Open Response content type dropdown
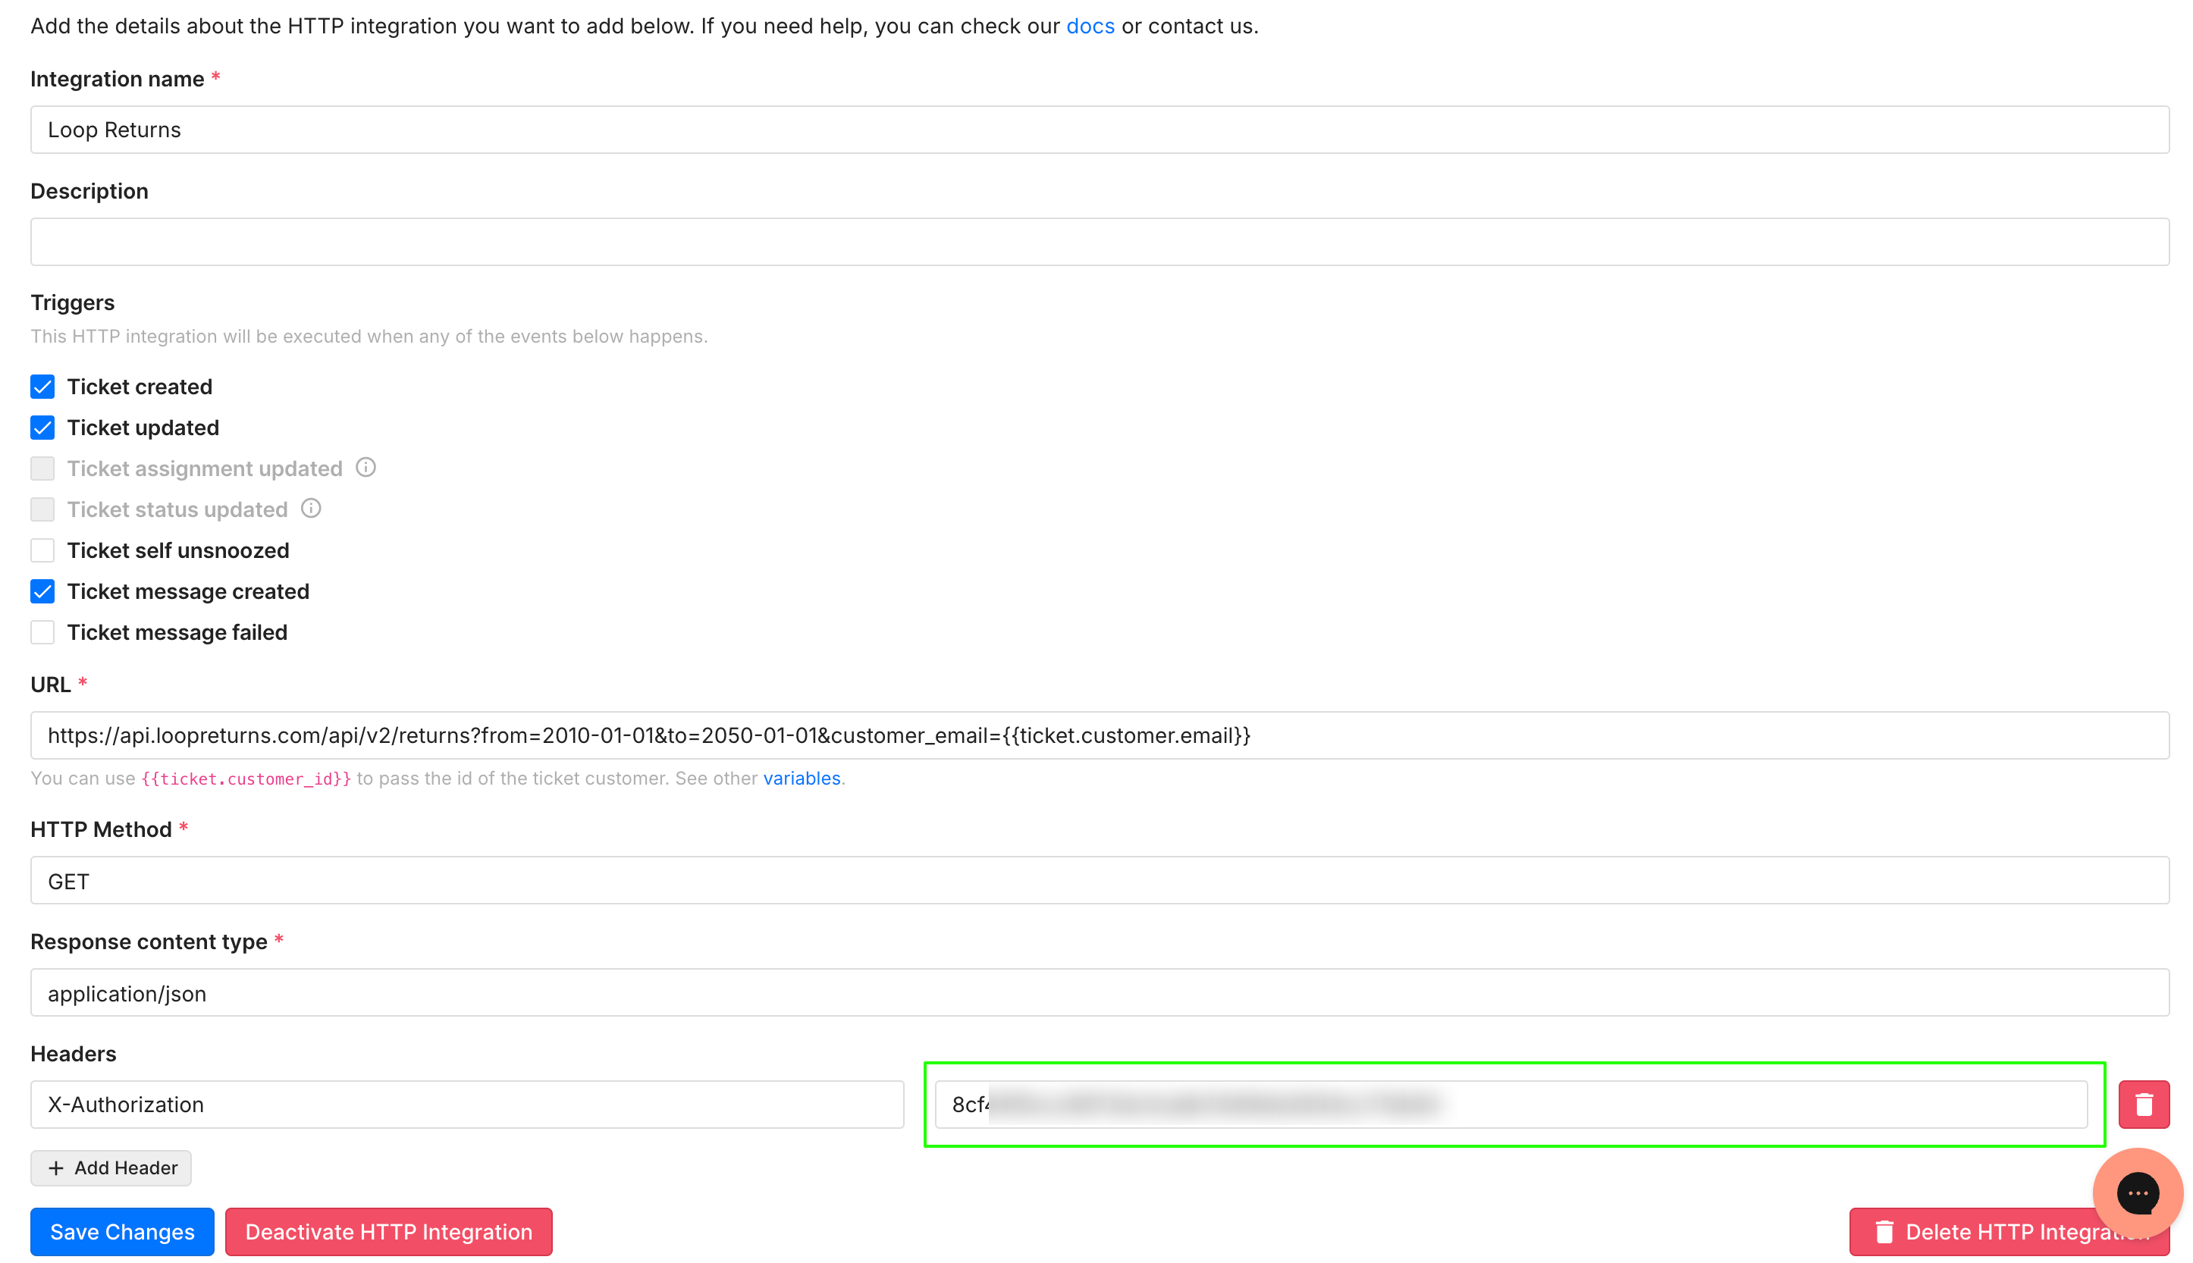The image size is (2193, 1263). [1099, 992]
